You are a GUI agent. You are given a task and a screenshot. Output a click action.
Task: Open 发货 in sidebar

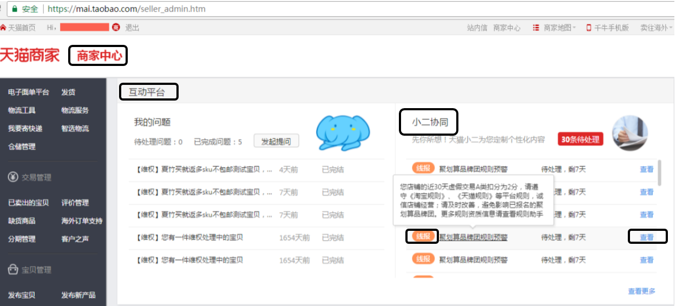click(x=68, y=92)
